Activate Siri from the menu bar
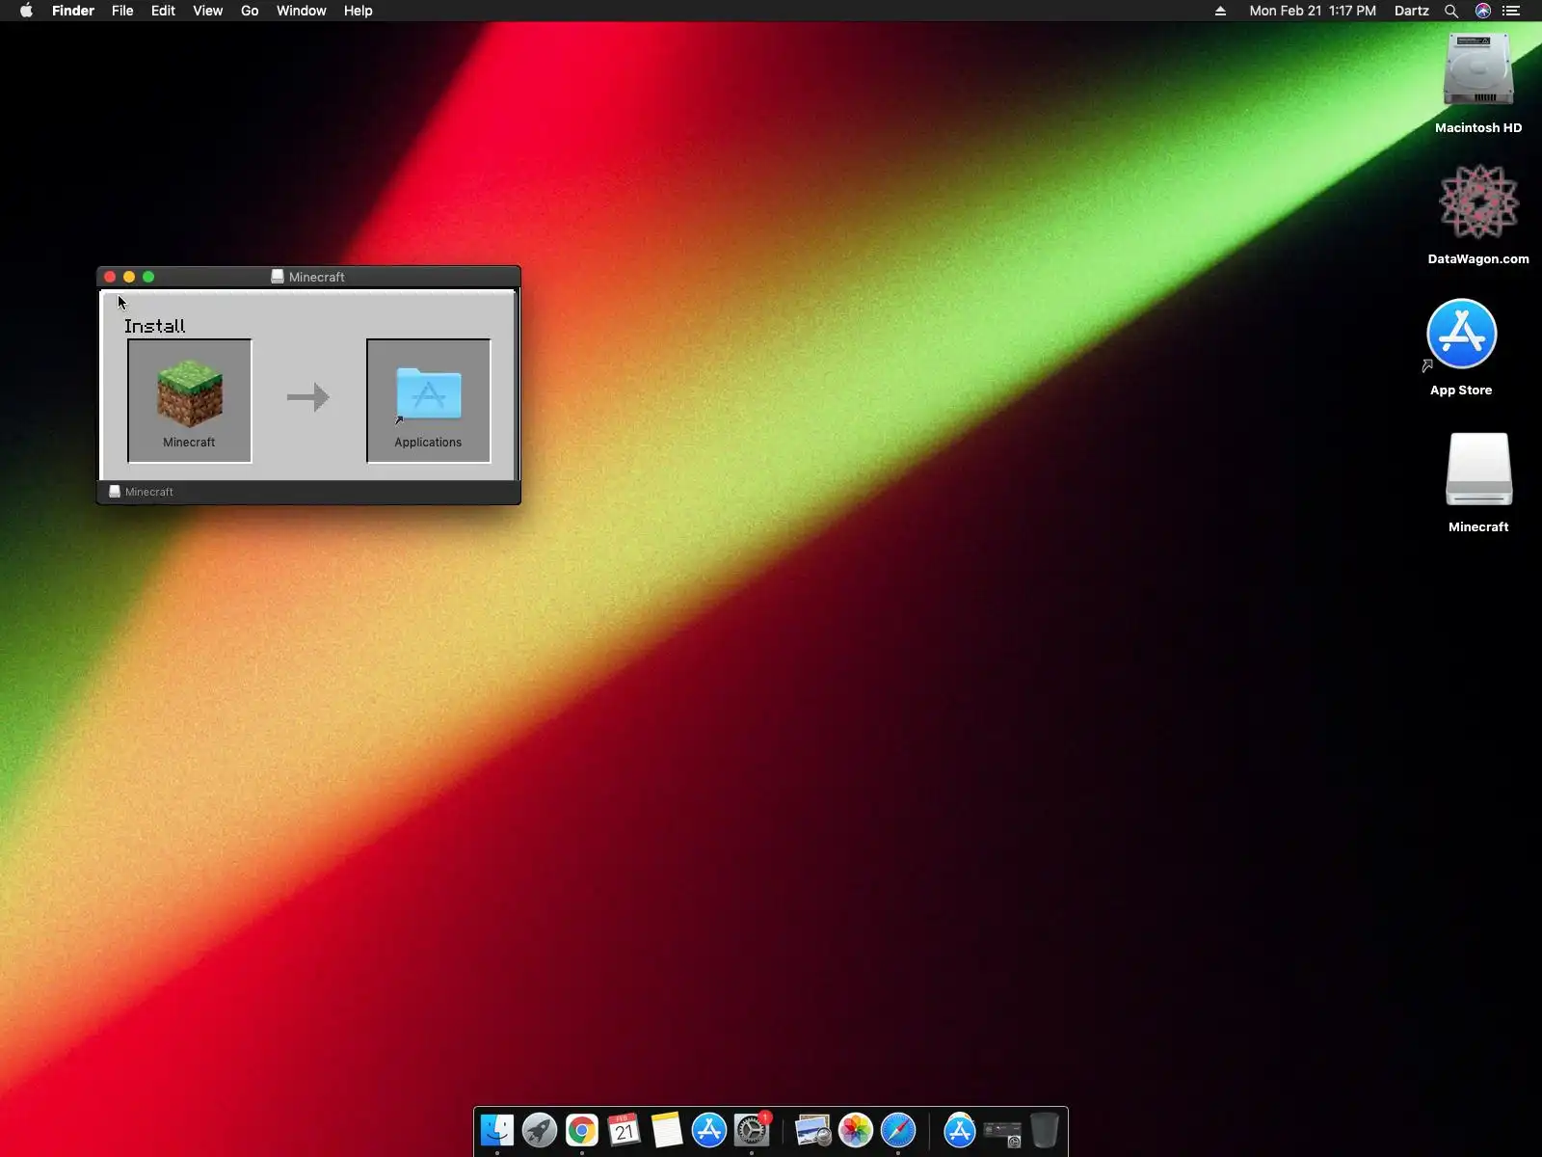 pos(1483,11)
